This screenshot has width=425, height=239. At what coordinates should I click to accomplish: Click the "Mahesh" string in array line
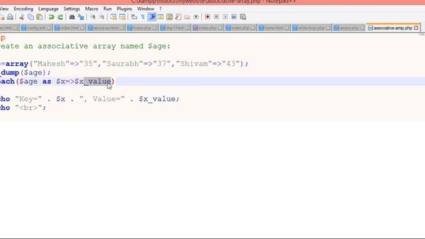[x=51, y=64]
